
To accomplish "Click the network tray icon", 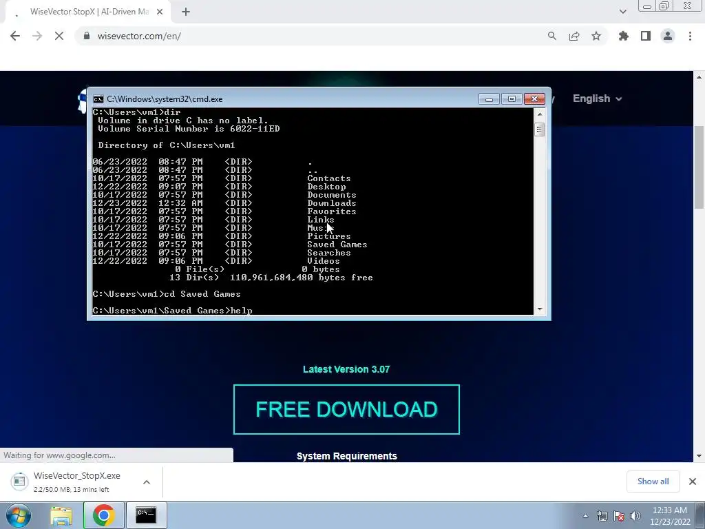I will [602, 516].
